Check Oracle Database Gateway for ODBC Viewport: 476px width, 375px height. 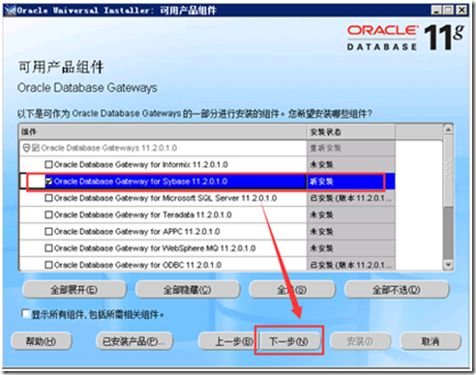pos(48,265)
